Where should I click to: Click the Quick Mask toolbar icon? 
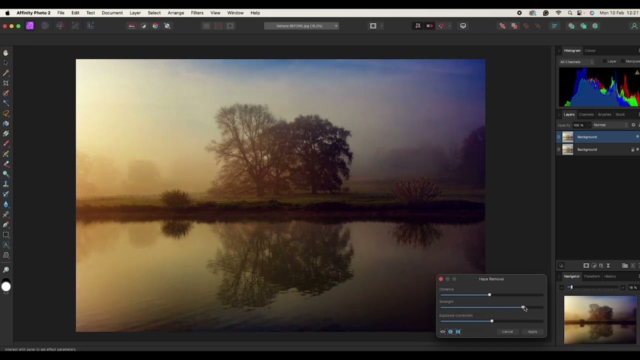(373, 25)
